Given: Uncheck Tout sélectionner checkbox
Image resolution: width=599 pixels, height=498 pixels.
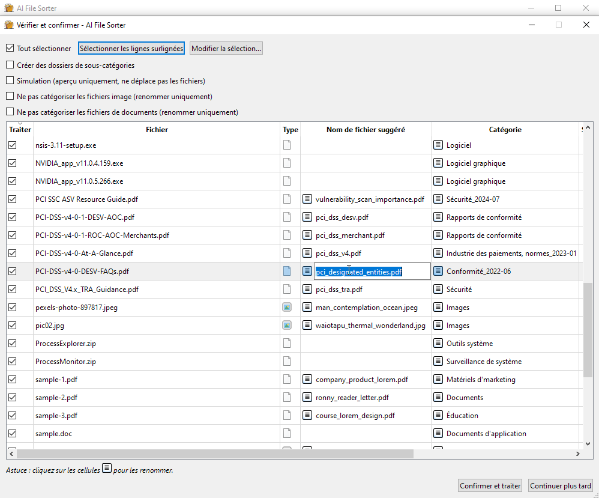Looking at the screenshot, I should point(10,49).
